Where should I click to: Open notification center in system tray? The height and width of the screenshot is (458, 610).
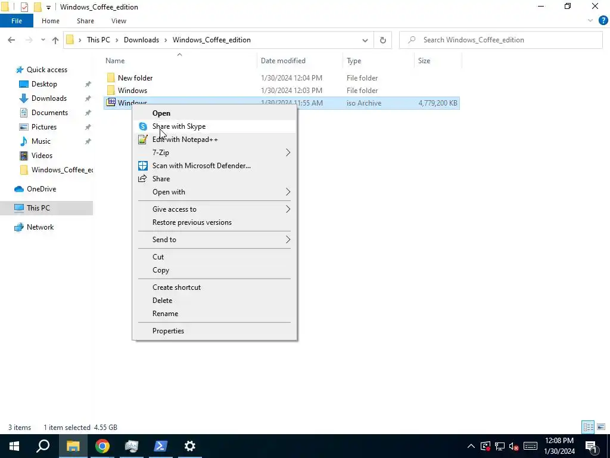(x=591, y=446)
